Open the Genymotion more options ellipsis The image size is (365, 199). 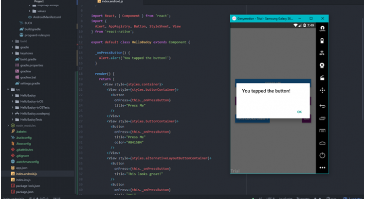pyautogui.click(x=322, y=168)
